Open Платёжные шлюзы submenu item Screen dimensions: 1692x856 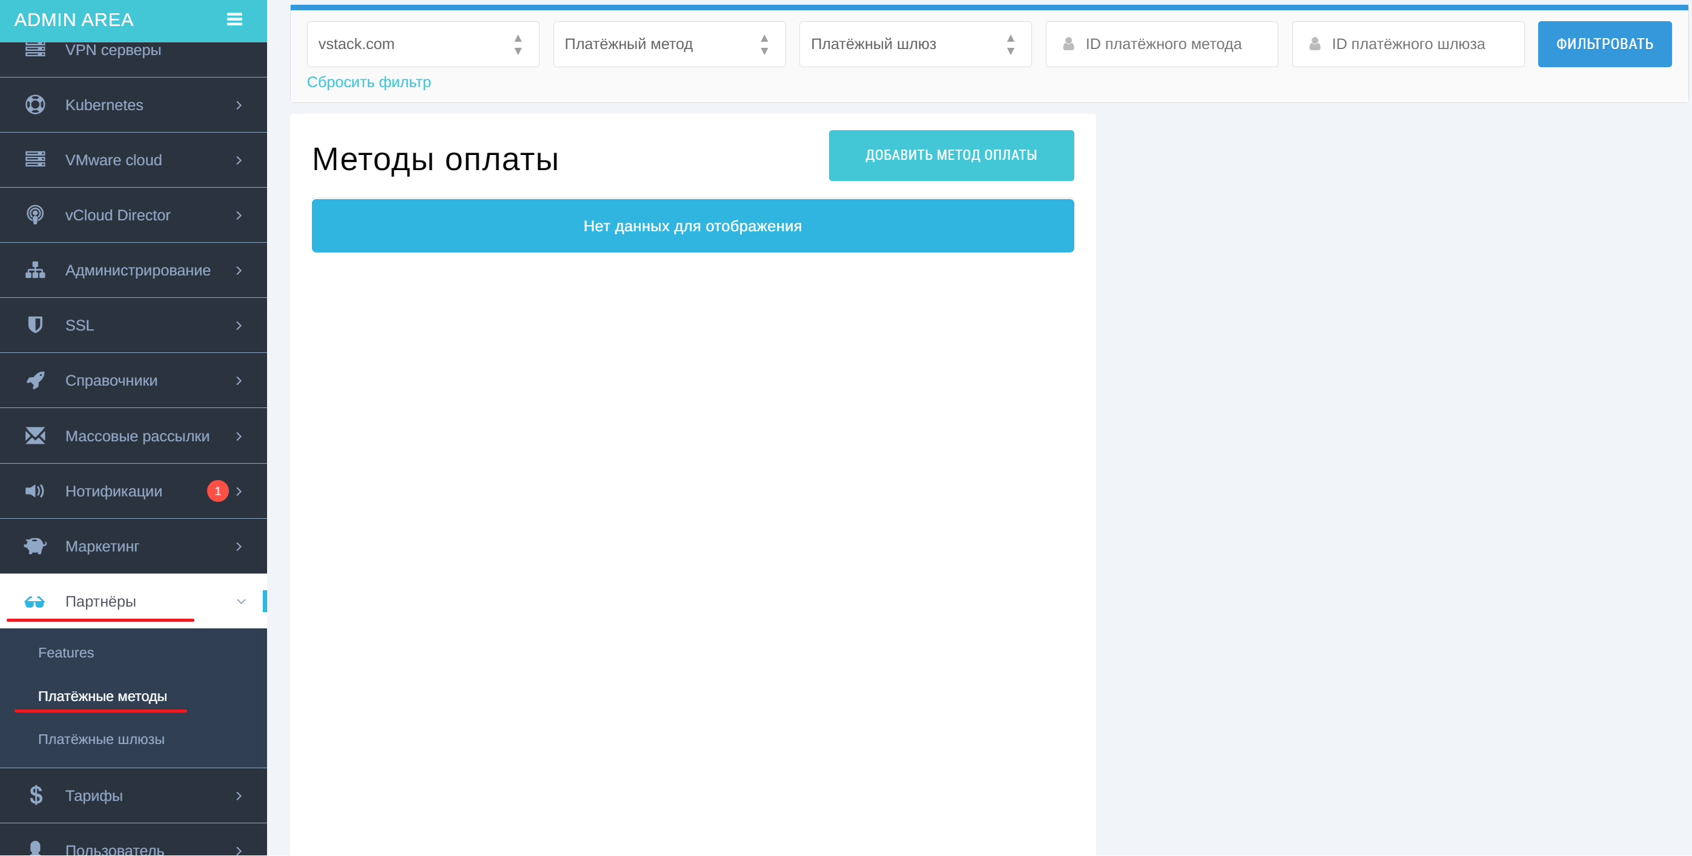101,740
